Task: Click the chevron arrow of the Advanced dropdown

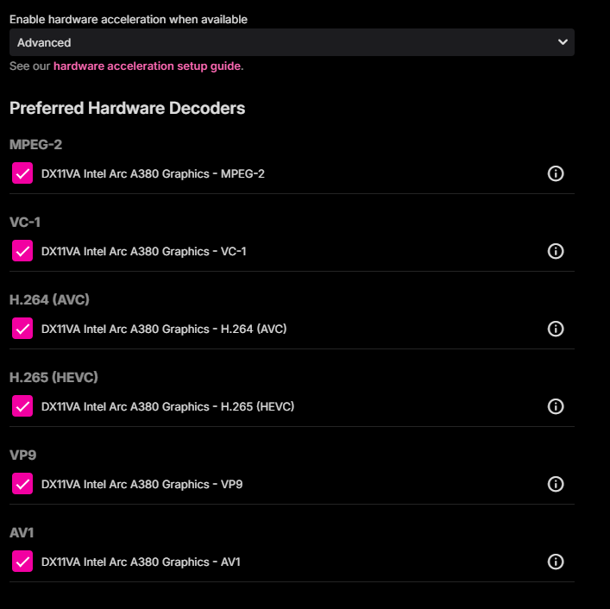Action: [563, 42]
